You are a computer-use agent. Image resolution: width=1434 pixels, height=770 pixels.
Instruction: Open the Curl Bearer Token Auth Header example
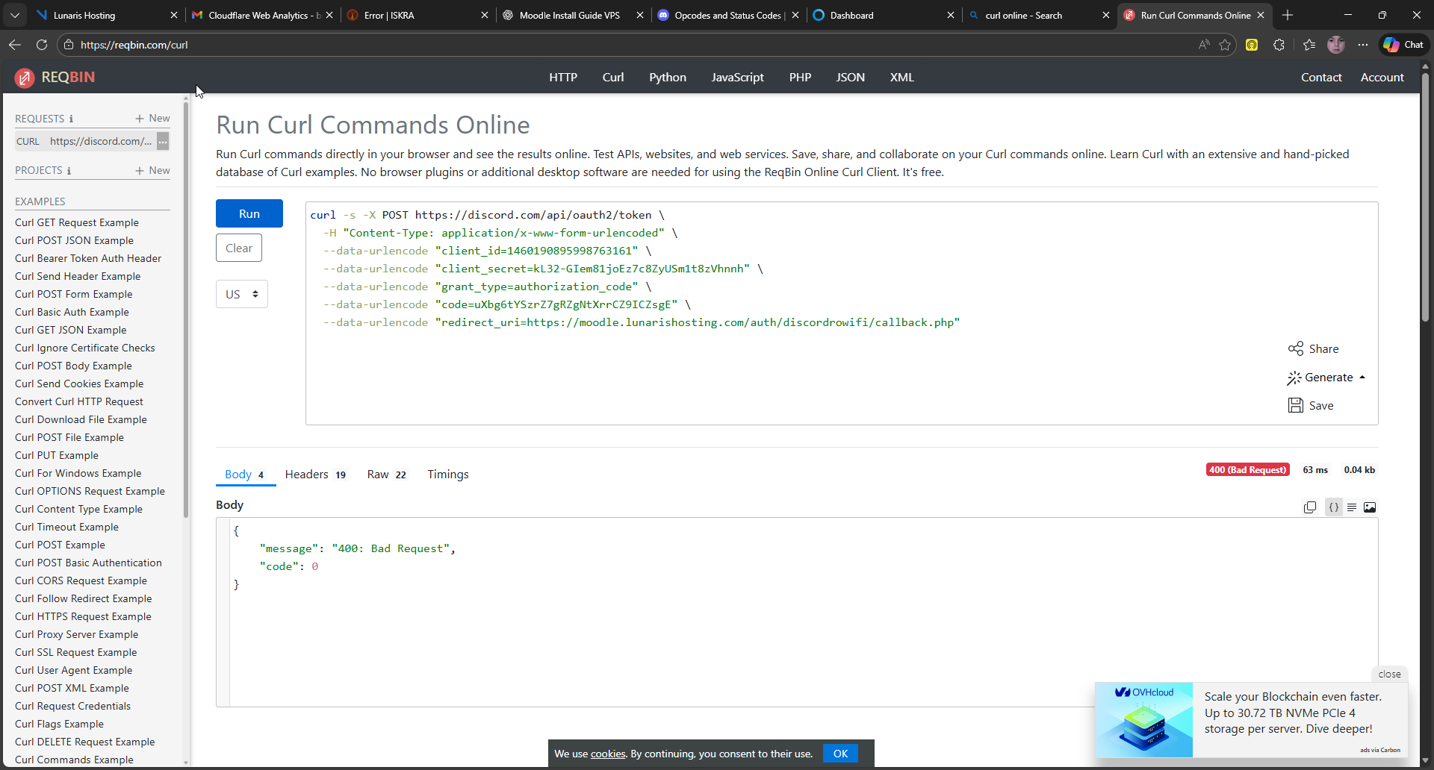click(88, 258)
